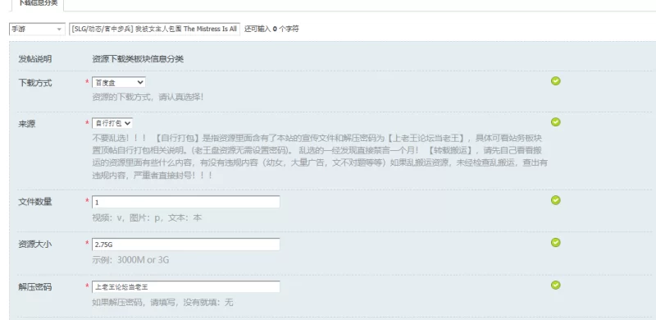Click the 文件数量 input field
The image size is (656, 320).
point(186,202)
